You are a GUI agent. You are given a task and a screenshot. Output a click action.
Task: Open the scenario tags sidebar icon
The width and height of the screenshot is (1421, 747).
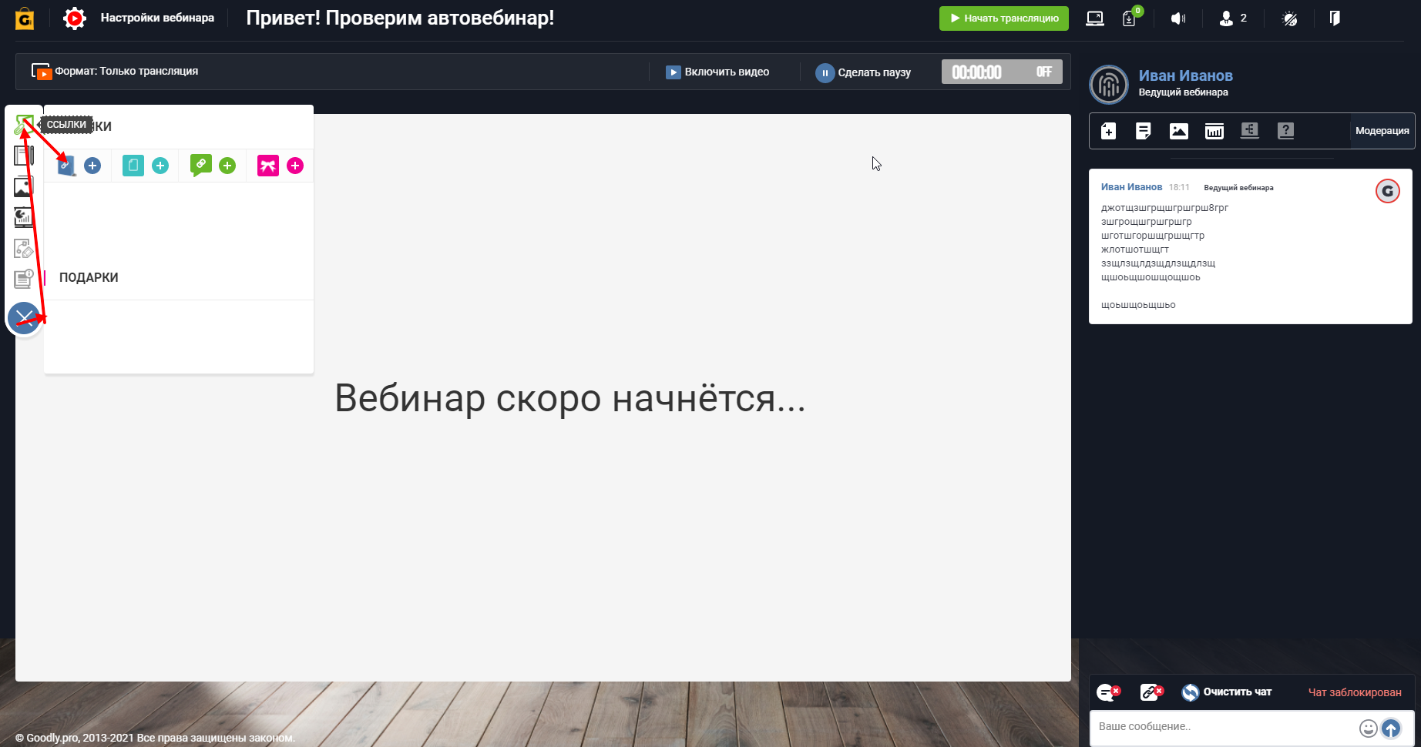pyautogui.click(x=24, y=248)
